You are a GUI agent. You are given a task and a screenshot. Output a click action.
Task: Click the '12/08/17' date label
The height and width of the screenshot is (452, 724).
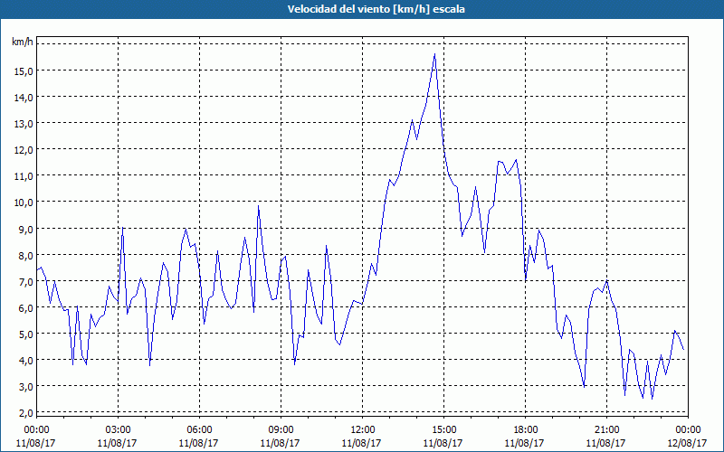pyautogui.click(x=688, y=443)
